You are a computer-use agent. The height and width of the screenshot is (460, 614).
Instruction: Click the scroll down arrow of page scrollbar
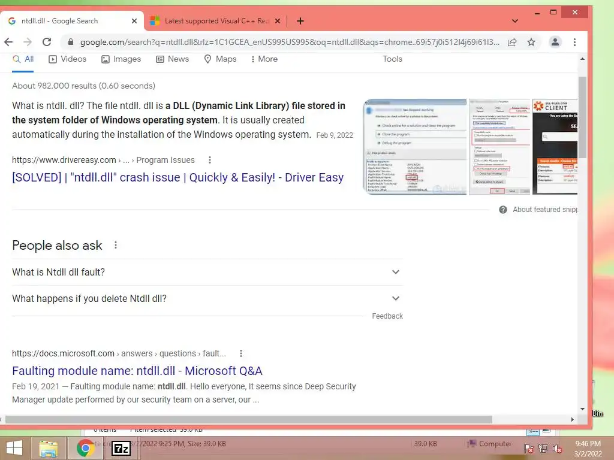pos(582,409)
